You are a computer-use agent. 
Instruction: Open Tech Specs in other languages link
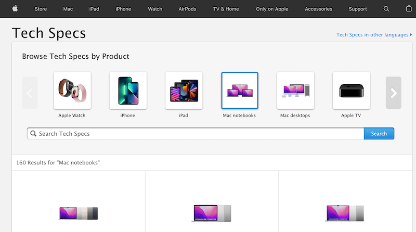[x=374, y=35]
